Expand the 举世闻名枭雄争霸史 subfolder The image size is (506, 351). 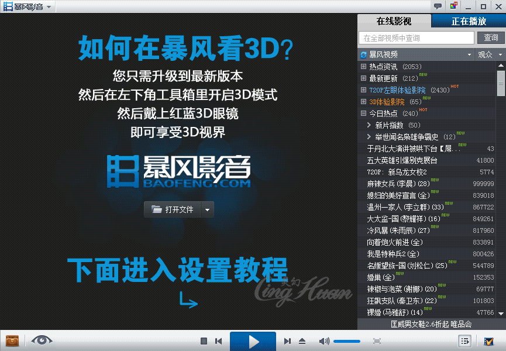click(369, 137)
